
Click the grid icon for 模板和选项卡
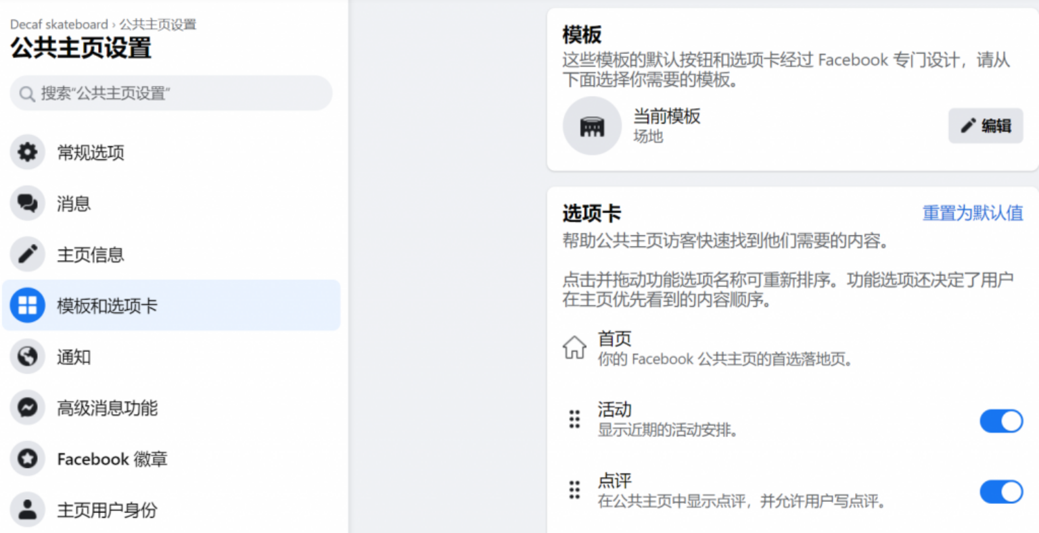click(x=27, y=305)
